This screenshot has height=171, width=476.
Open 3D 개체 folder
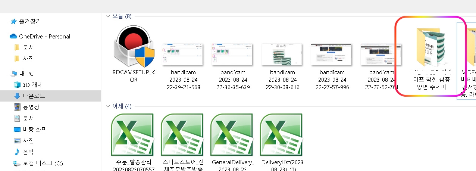click(x=33, y=85)
